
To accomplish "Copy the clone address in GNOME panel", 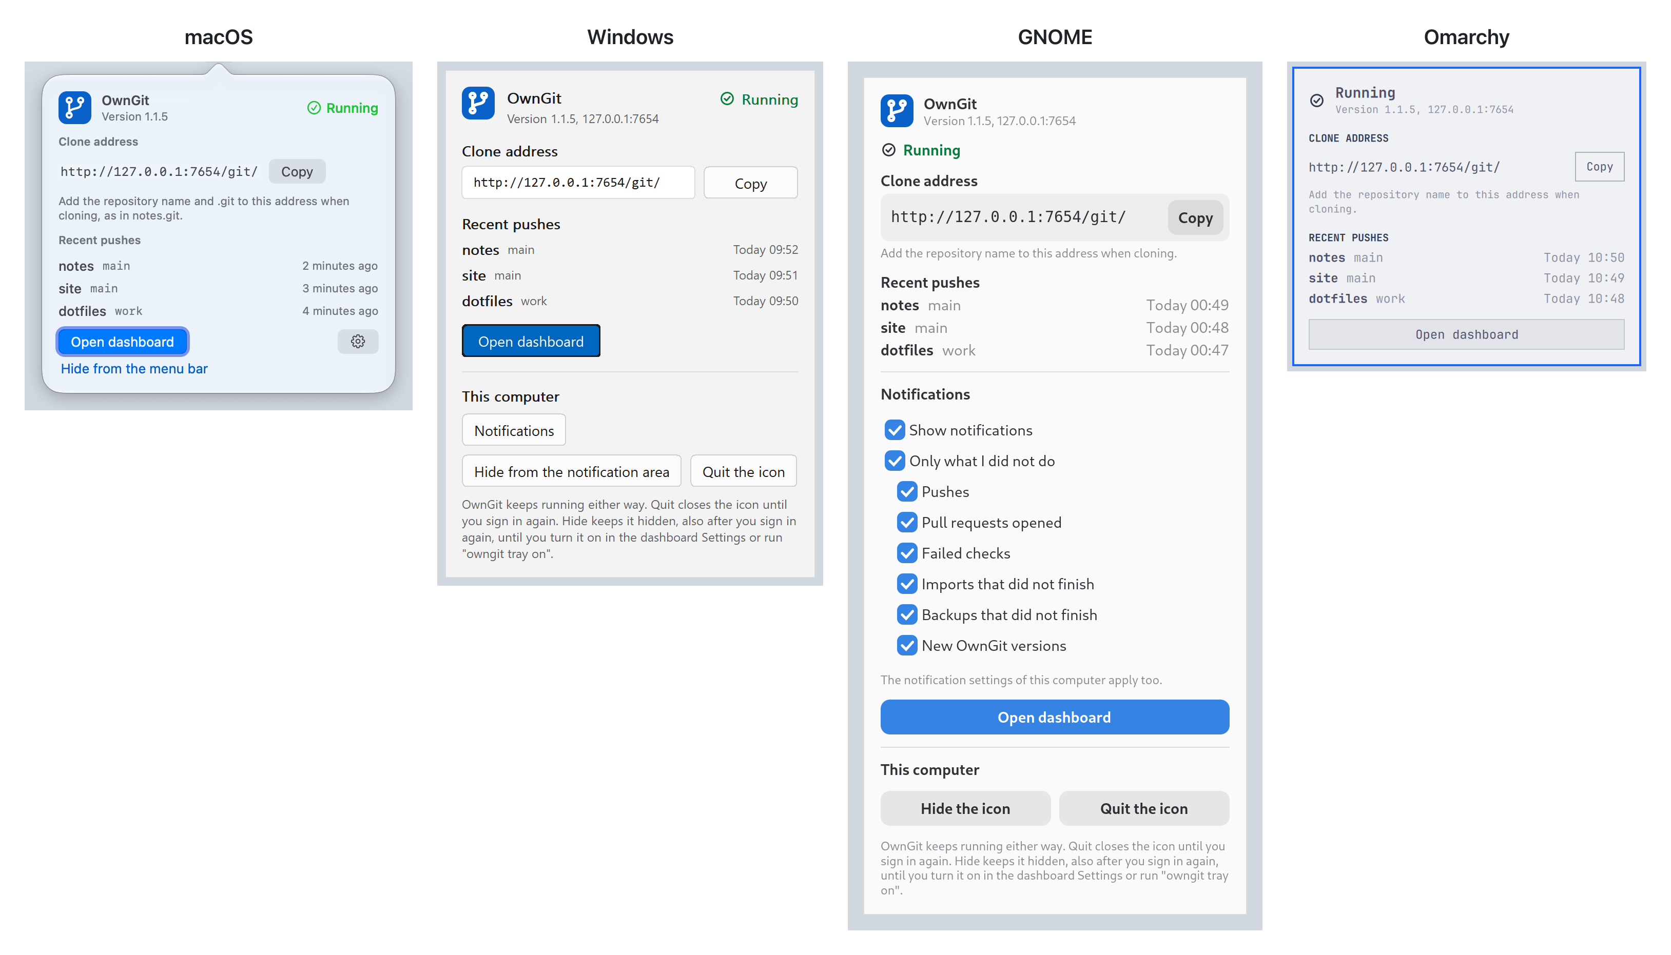I will (1195, 218).
